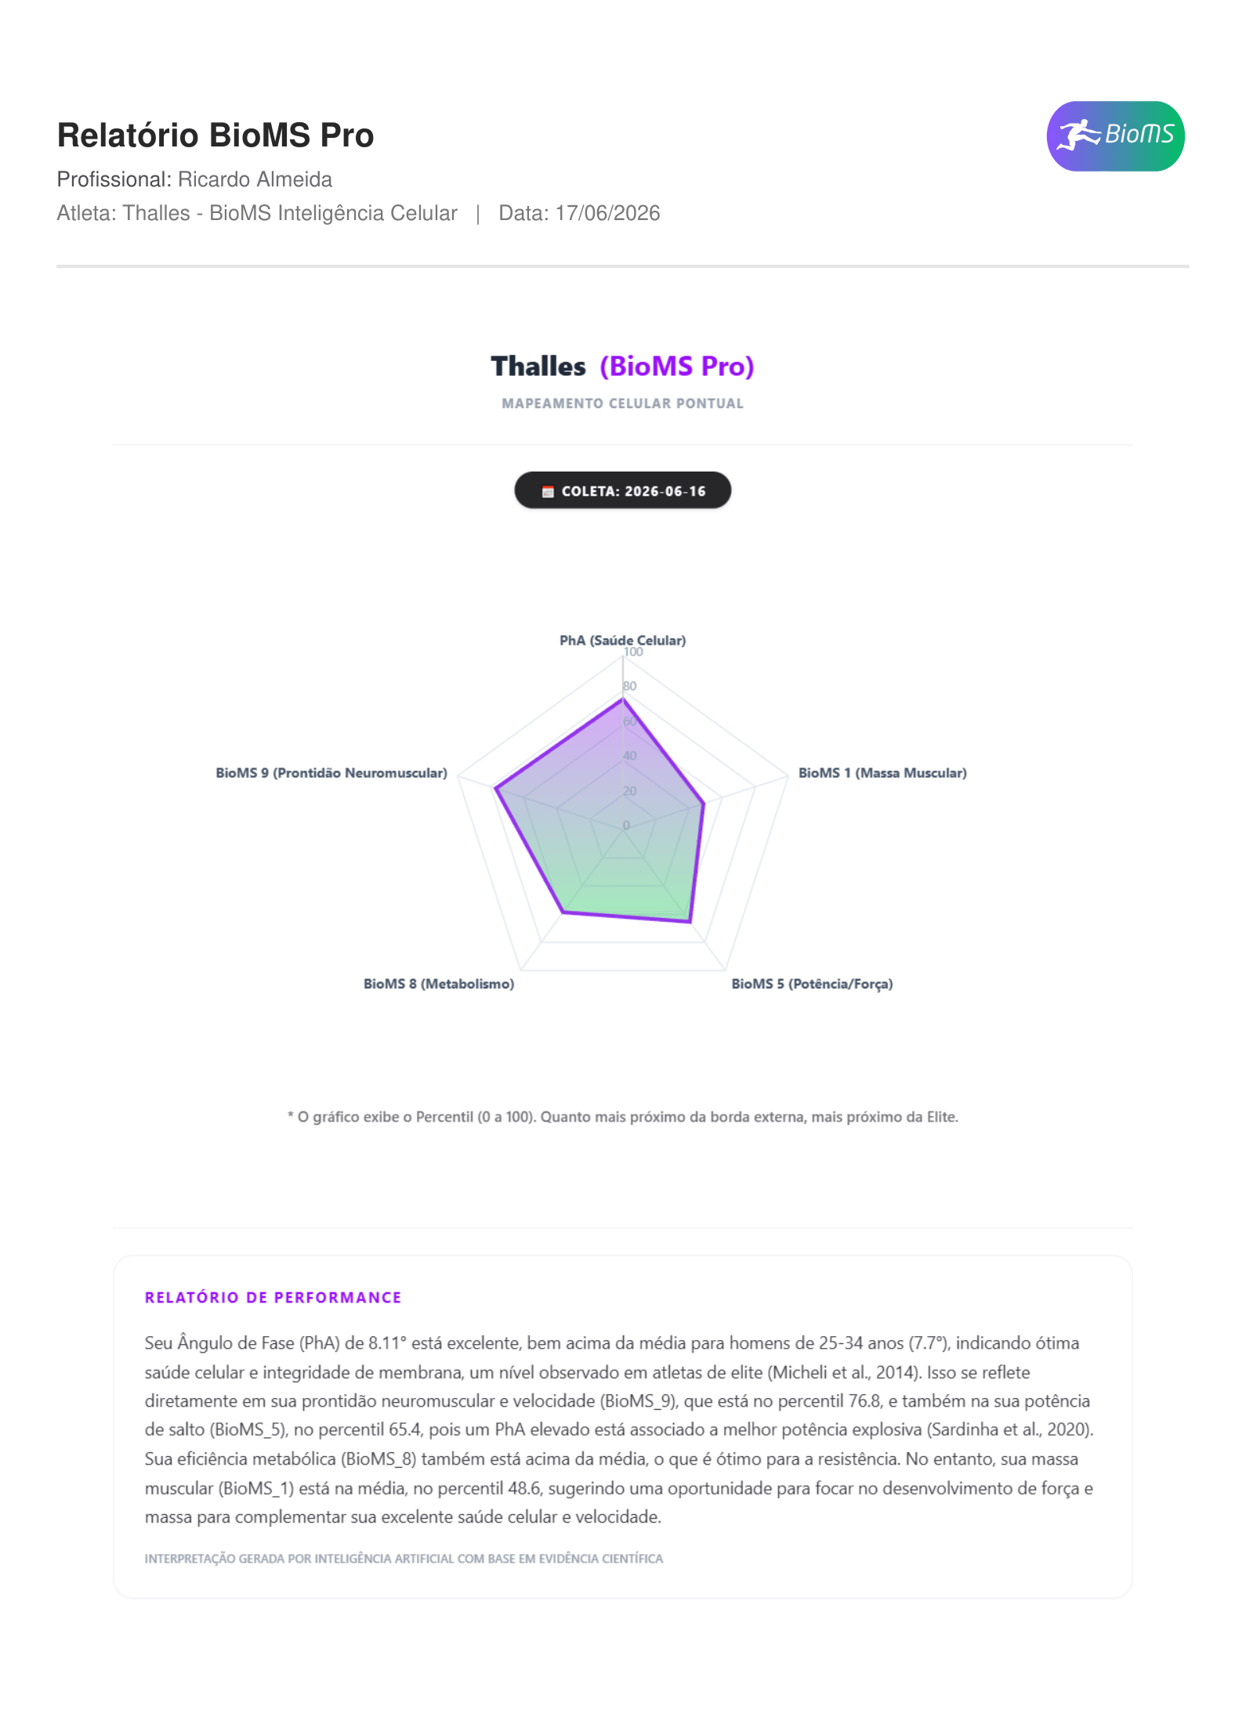
Task: Click the runner figure in the BioMS logo
Action: (x=1078, y=136)
